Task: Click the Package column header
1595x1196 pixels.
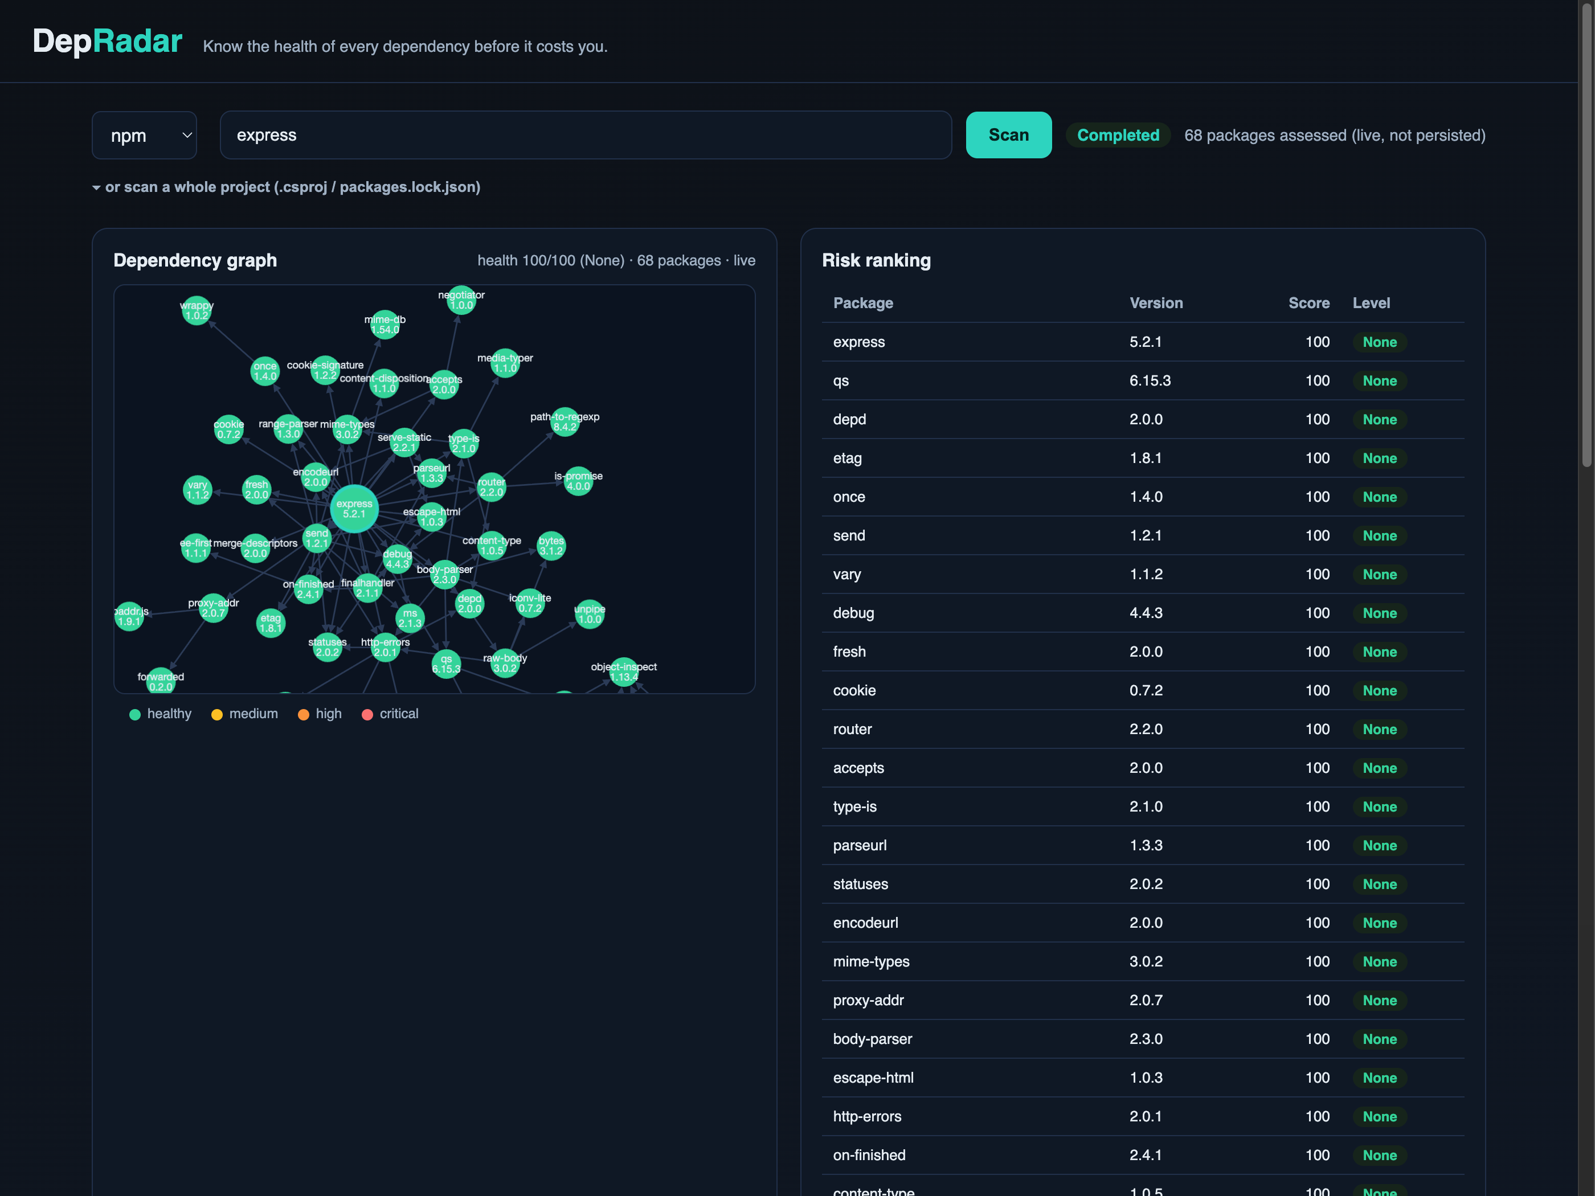Action: pos(863,303)
